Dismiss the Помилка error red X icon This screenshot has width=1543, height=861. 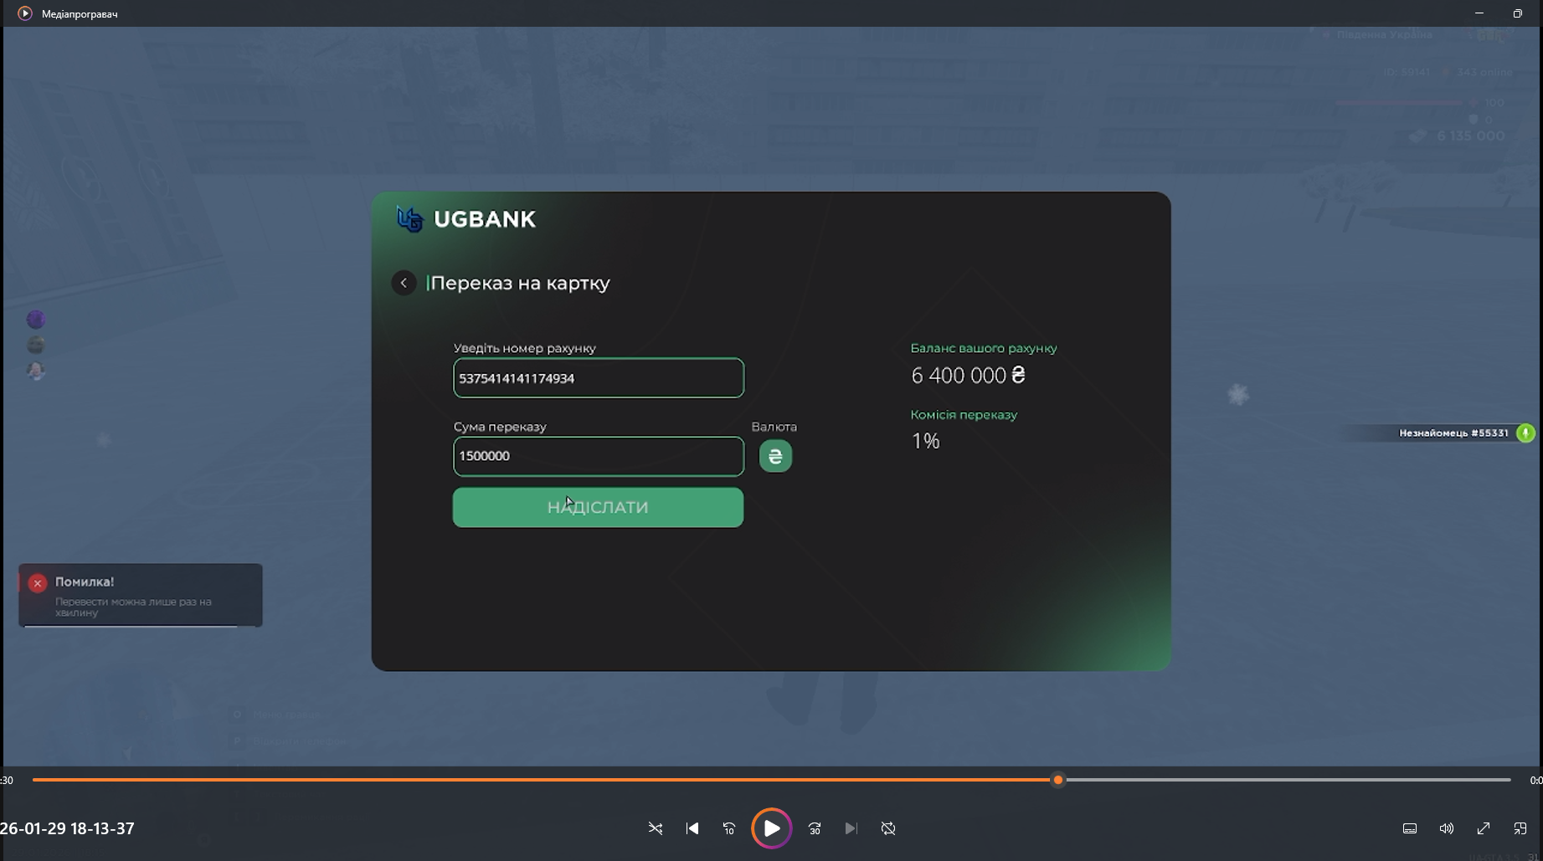(x=38, y=583)
